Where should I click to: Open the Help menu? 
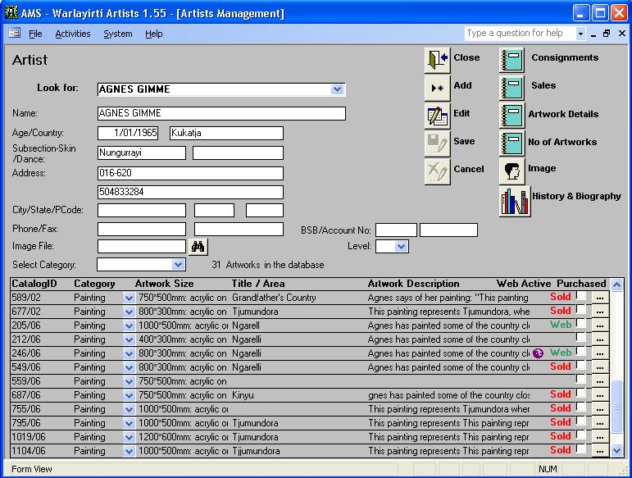point(154,34)
